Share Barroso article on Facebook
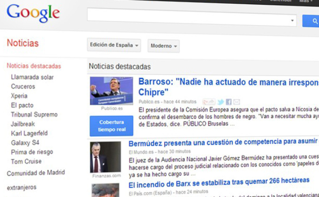Viewport: 319px width, 197px height. 228,102
